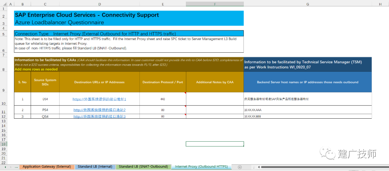Viewport: 389px width, 171px height.
Task: Select 'Information to be facilitated by CAAs' cell
Action: click(129, 65)
